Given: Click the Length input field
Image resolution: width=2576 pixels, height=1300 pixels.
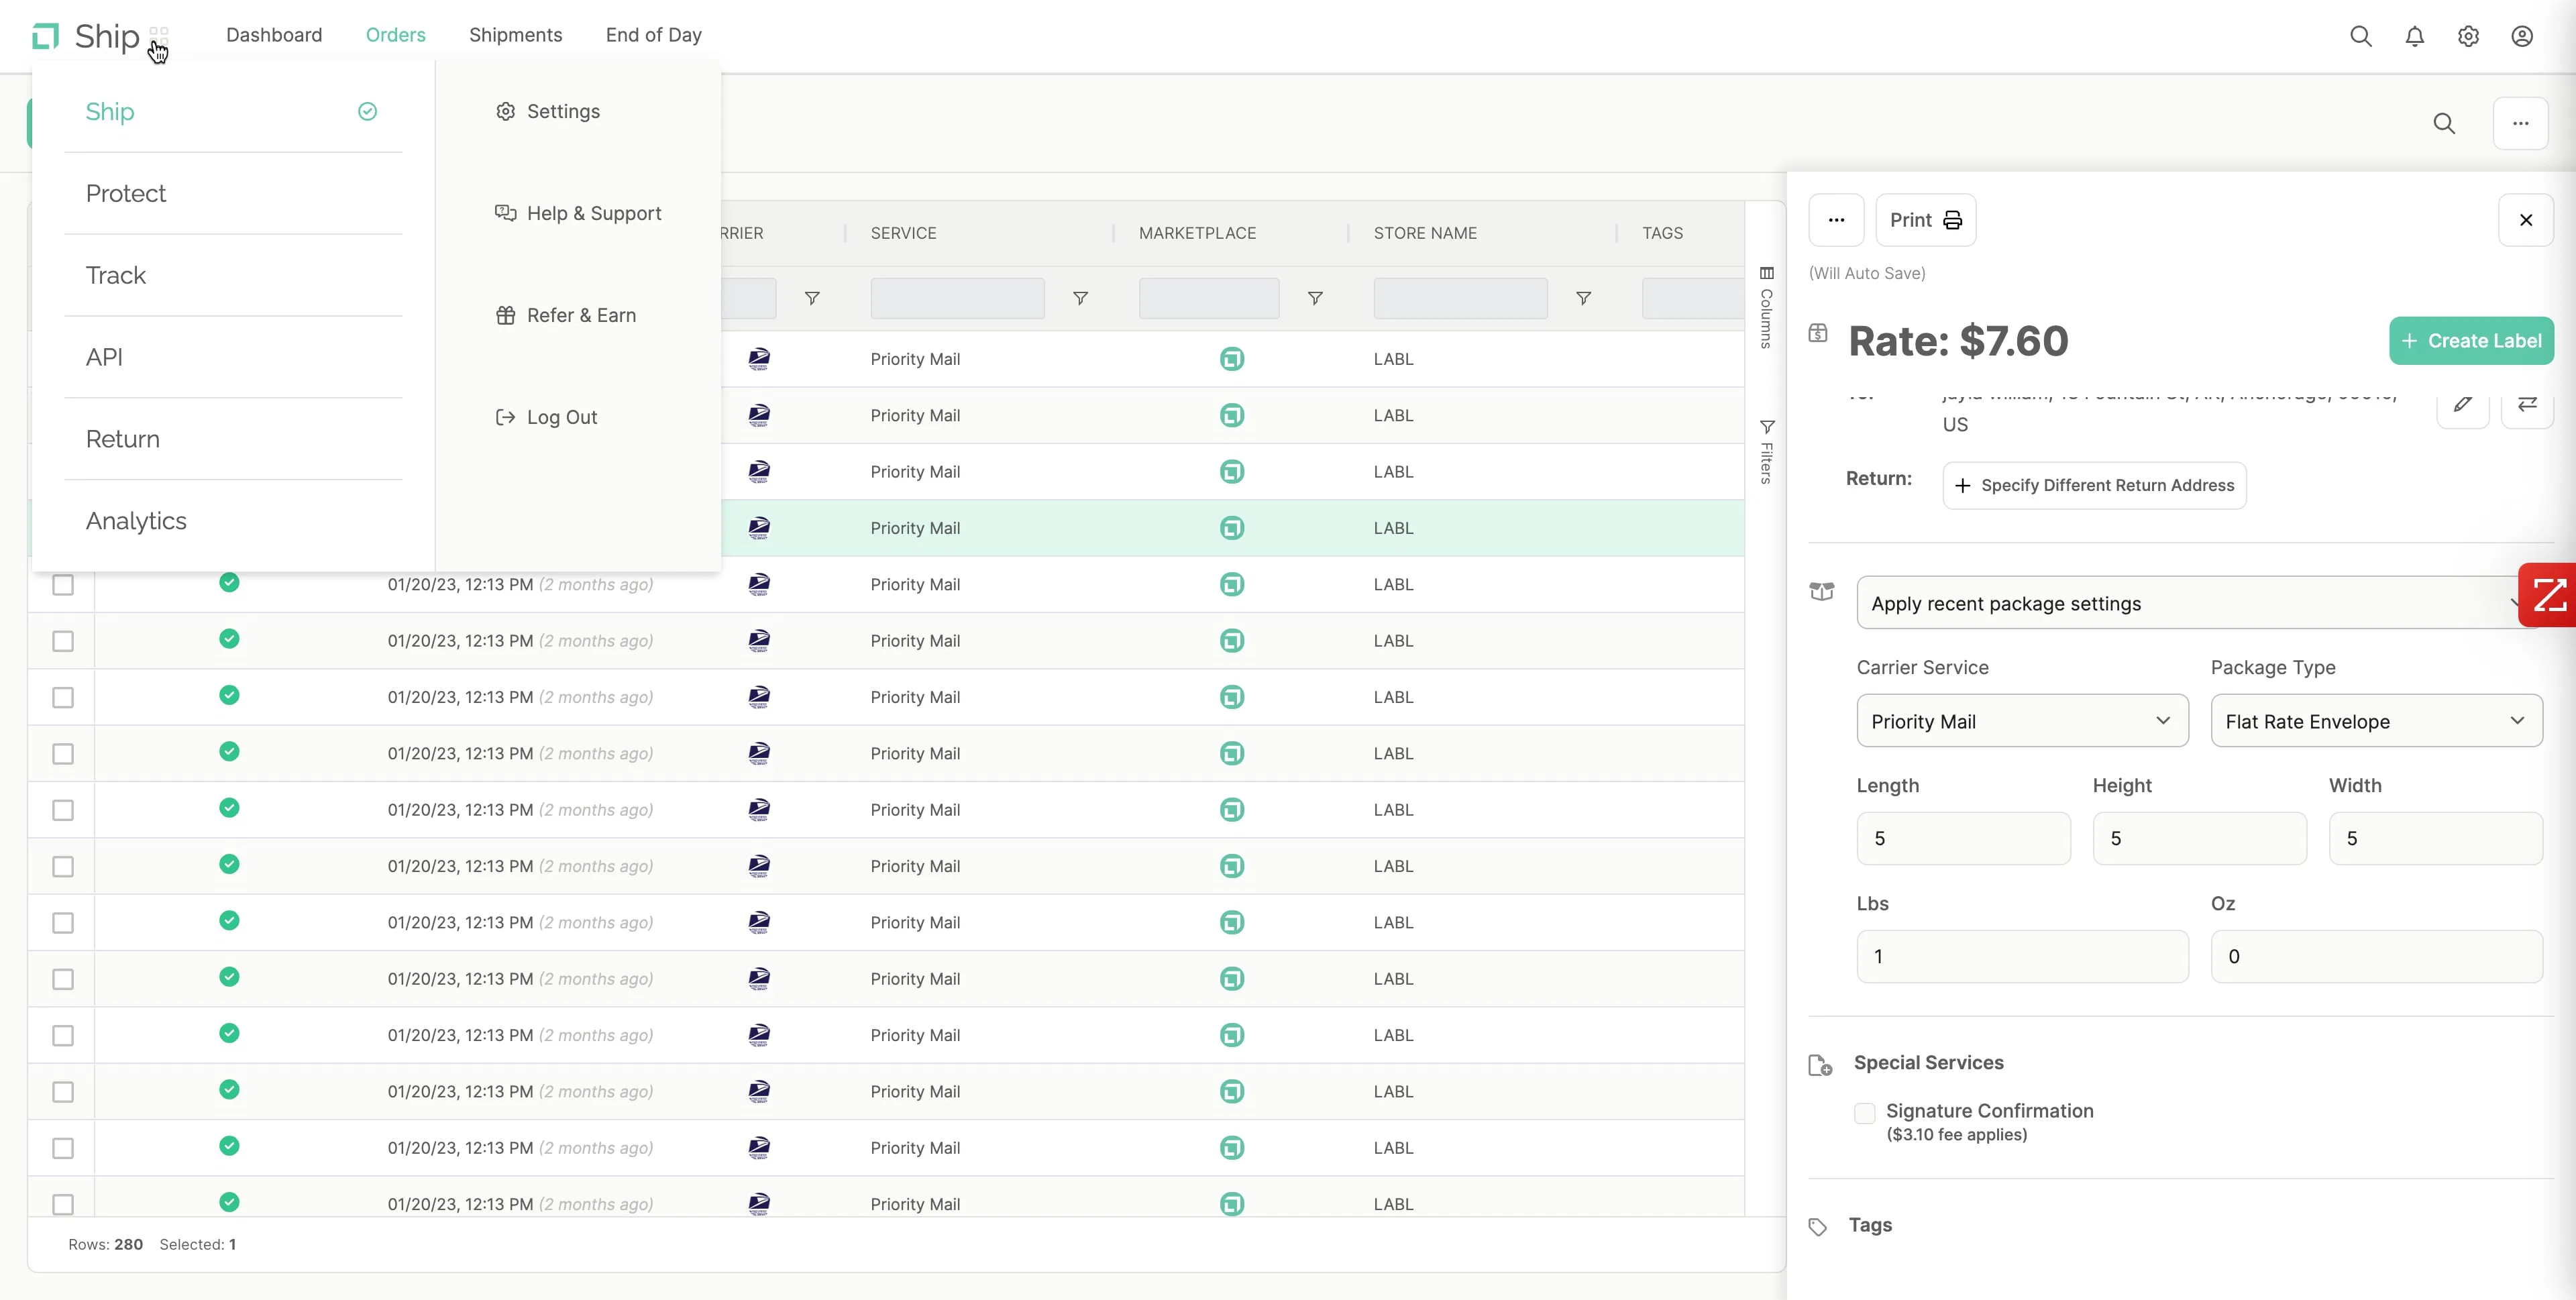Looking at the screenshot, I should click(x=1963, y=838).
